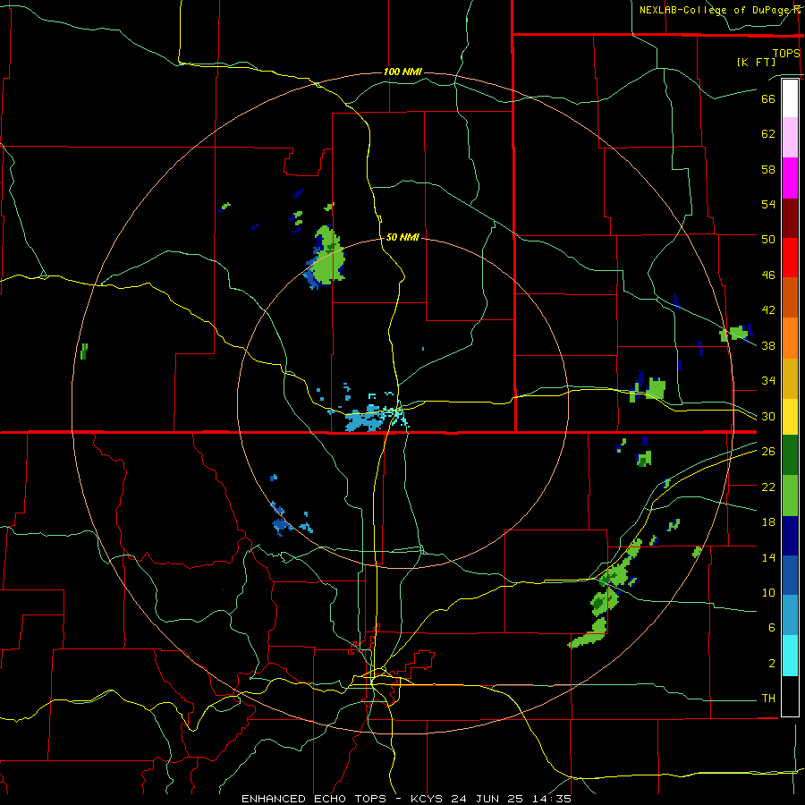Click the "22" legend value
Image resolution: width=805 pixels, height=805 pixels.
tap(768, 487)
